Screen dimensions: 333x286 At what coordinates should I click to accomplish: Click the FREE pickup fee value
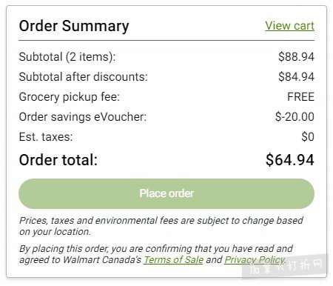(300, 97)
